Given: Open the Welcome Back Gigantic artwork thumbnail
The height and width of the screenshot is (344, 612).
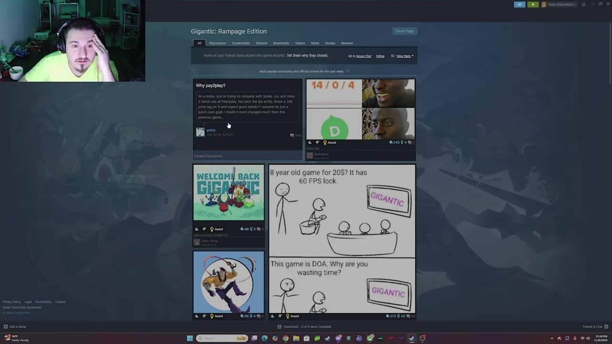Looking at the screenshot, I should pyautogui.click(x=229, y=193).
